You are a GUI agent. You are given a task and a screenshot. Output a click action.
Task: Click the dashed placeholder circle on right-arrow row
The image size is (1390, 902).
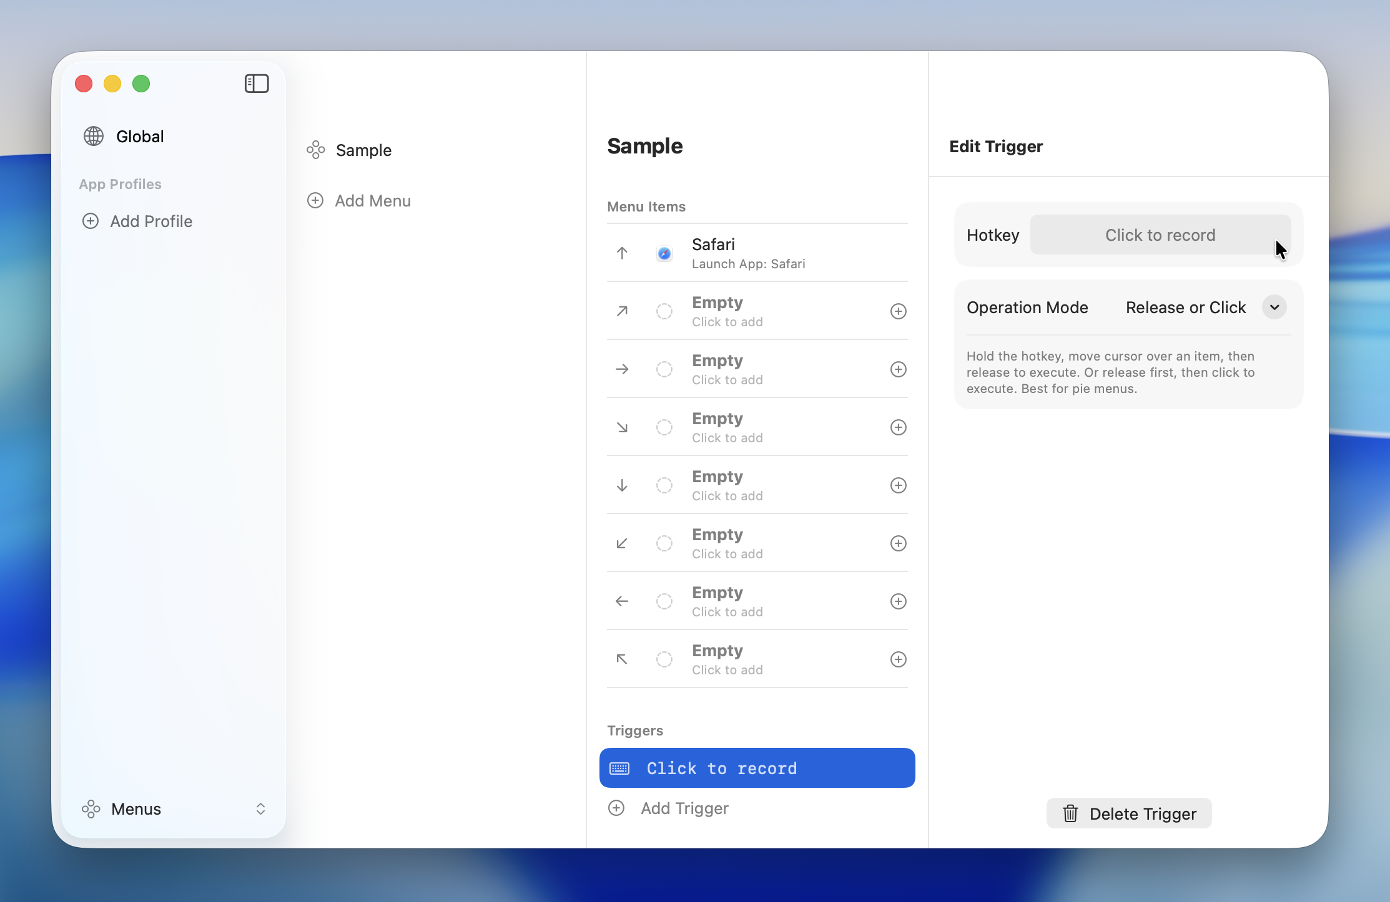(x=664, y=369)
